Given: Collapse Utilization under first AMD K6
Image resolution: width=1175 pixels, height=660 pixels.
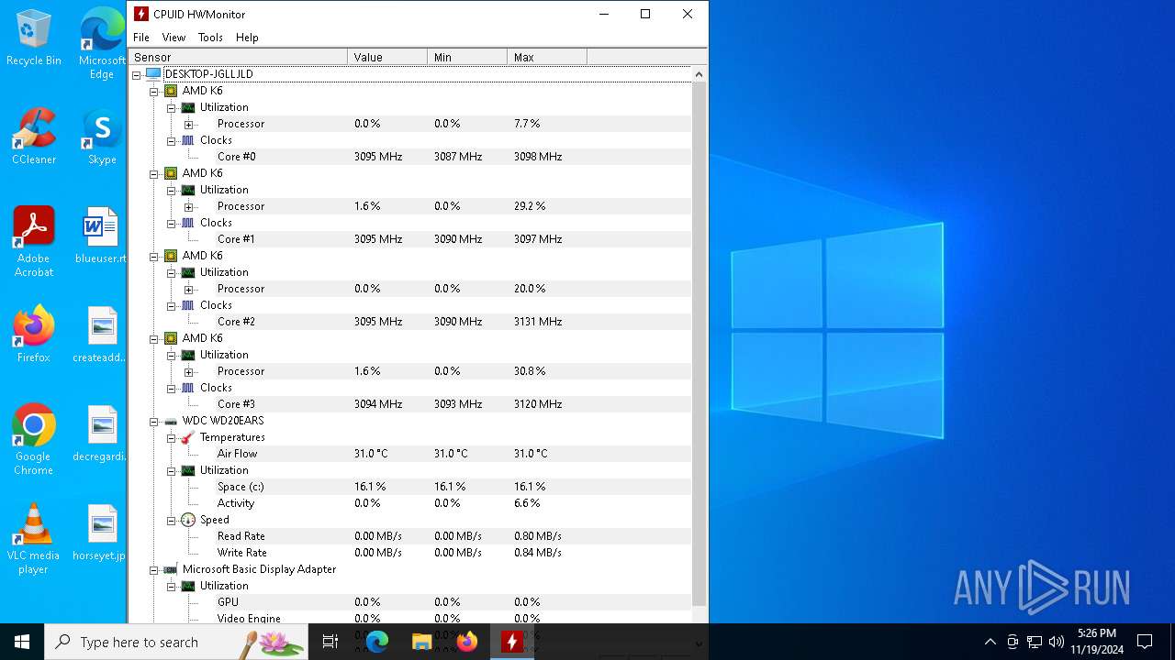Looking at the screenshot, I should pyautogui.click(x=172, y=107).
